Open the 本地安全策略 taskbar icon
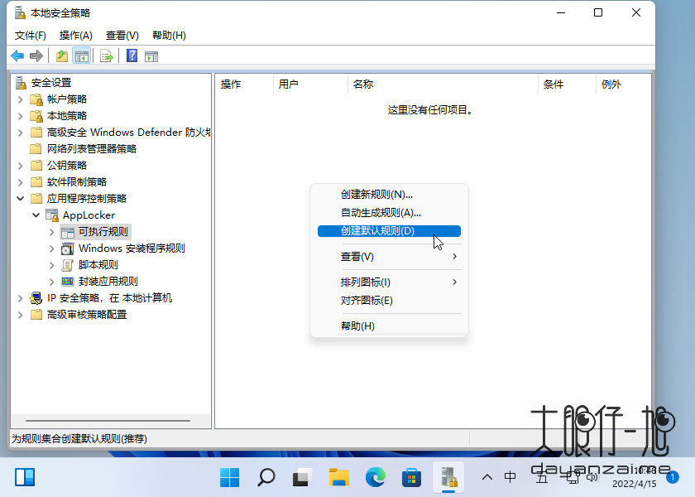 [448, 477]
